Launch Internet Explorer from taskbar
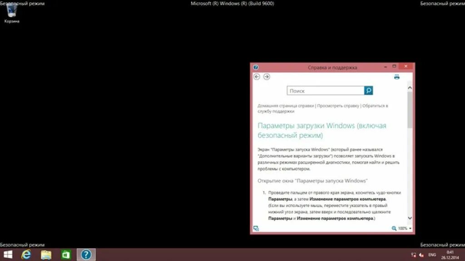The height and width of the screenshot is (261, 465). point(26,255)
